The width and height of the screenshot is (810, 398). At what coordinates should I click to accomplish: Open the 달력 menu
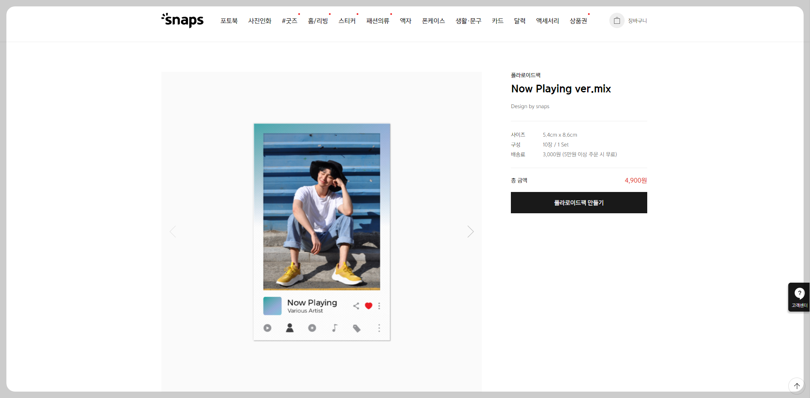pyautogui.click(x=520, y=21)
